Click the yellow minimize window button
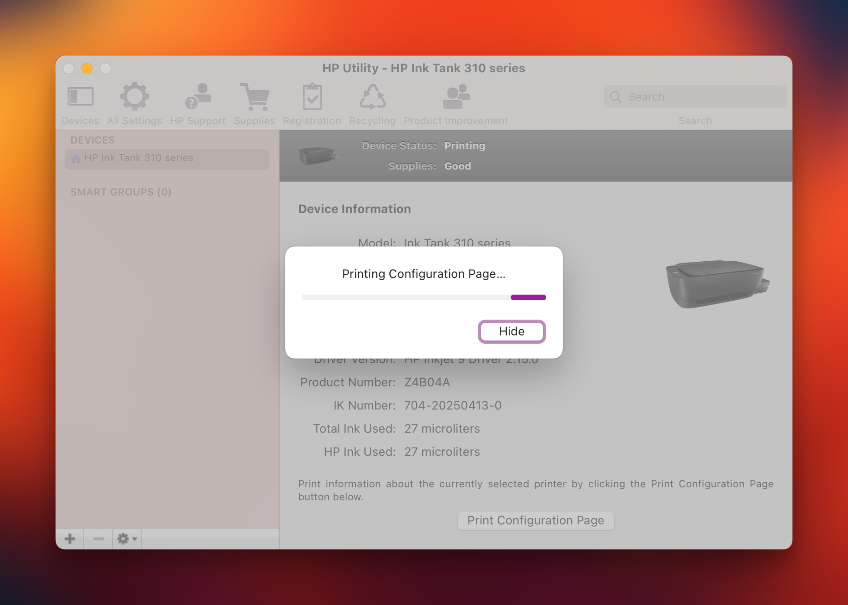 87,69
